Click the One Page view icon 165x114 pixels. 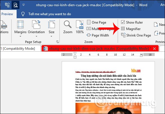click(x=89, y=22)
